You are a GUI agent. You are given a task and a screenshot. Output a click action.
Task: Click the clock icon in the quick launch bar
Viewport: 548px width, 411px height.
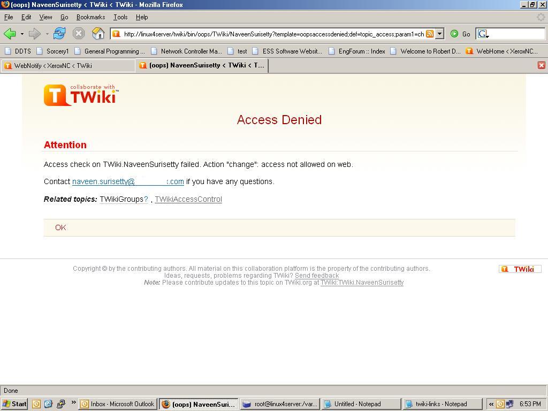[x=36, y=404]
